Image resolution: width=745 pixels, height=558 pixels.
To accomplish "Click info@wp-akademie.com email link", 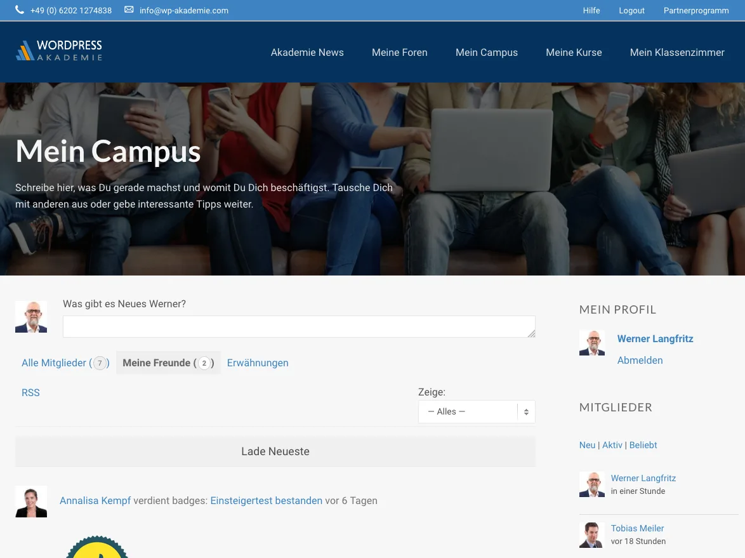I will tap(184, 10).
